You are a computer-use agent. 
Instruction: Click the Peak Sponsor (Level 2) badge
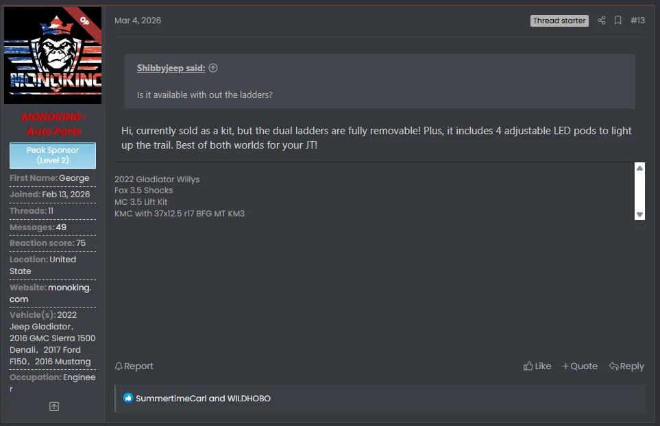tap(53, 155)
